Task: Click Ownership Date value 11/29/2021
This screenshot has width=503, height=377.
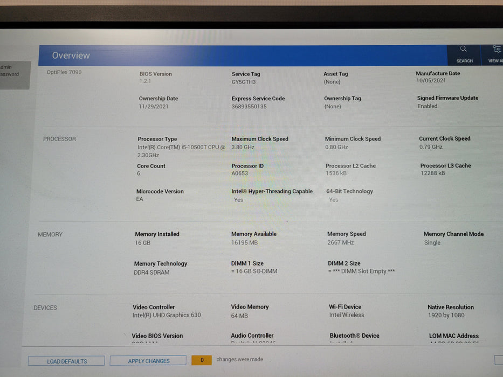Action: [x=153, y=107]
